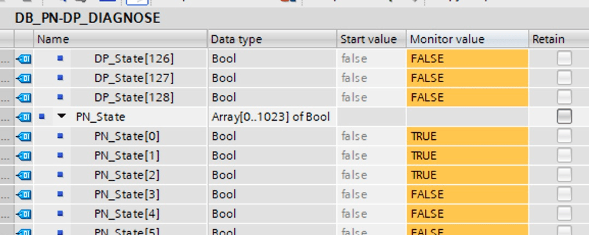Click the FALSE monitor value of DP_State[128]
This screenshot has height=235, width=589.
[467, 98]
